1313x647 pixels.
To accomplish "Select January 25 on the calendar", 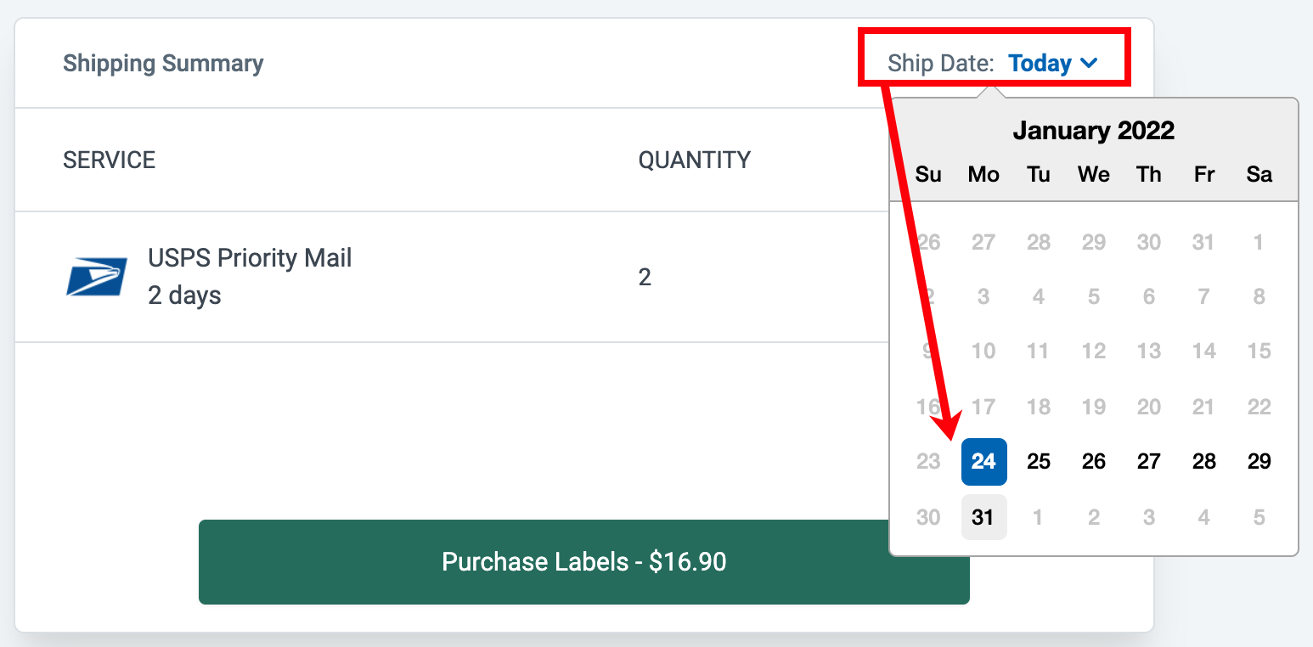I will [1039, 461].
